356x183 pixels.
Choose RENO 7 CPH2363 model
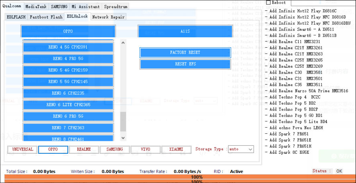click(68, 128)
